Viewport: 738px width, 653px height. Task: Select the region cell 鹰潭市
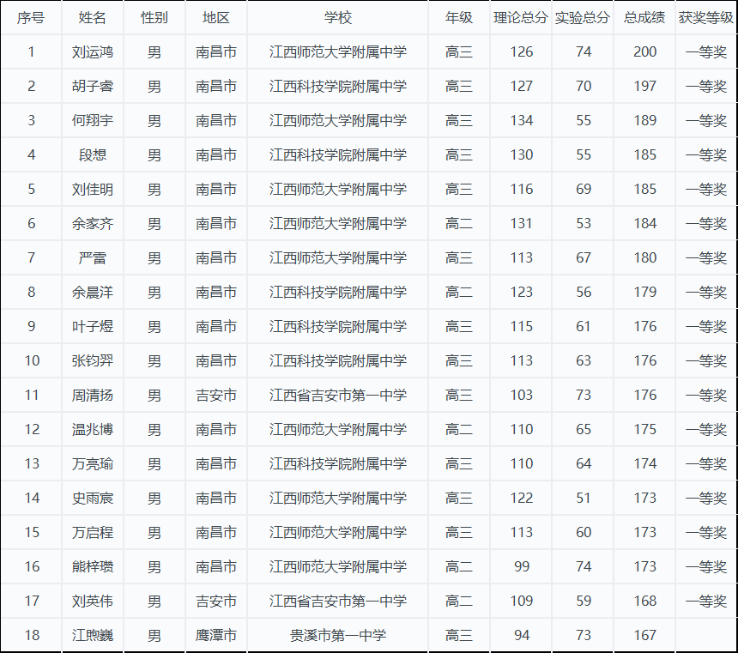[x=216, y=636]
